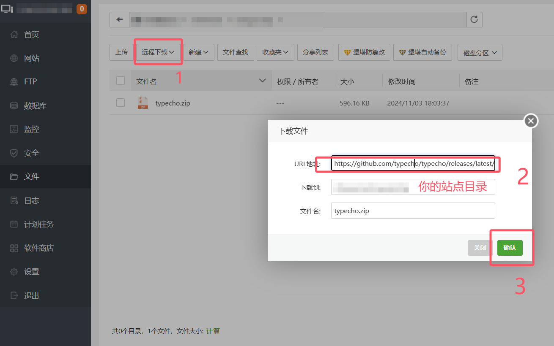Click the calendar icon beside 计划任务

14,224
